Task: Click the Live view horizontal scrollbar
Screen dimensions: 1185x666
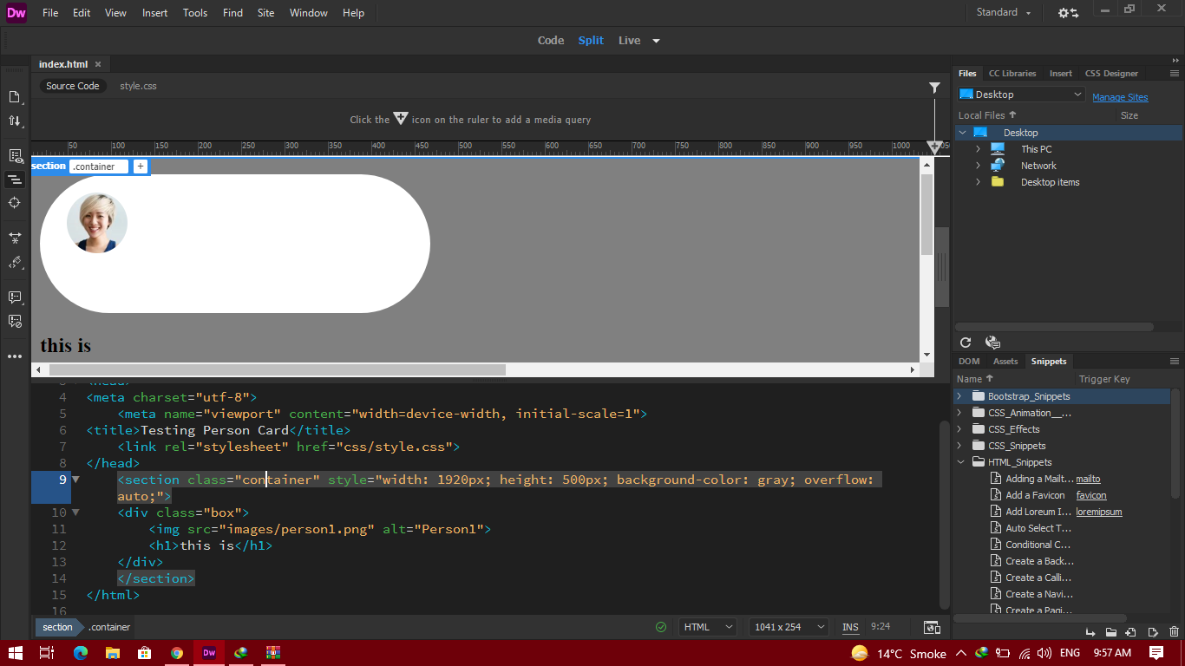Action: click(x=277, y=369)
